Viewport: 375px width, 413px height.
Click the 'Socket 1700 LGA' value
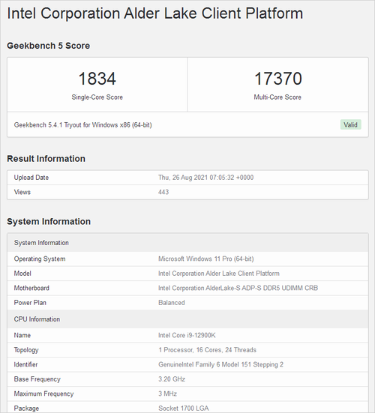[x=184, y=409]
